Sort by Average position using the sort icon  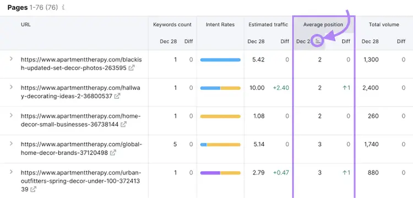tap(318, 41)
